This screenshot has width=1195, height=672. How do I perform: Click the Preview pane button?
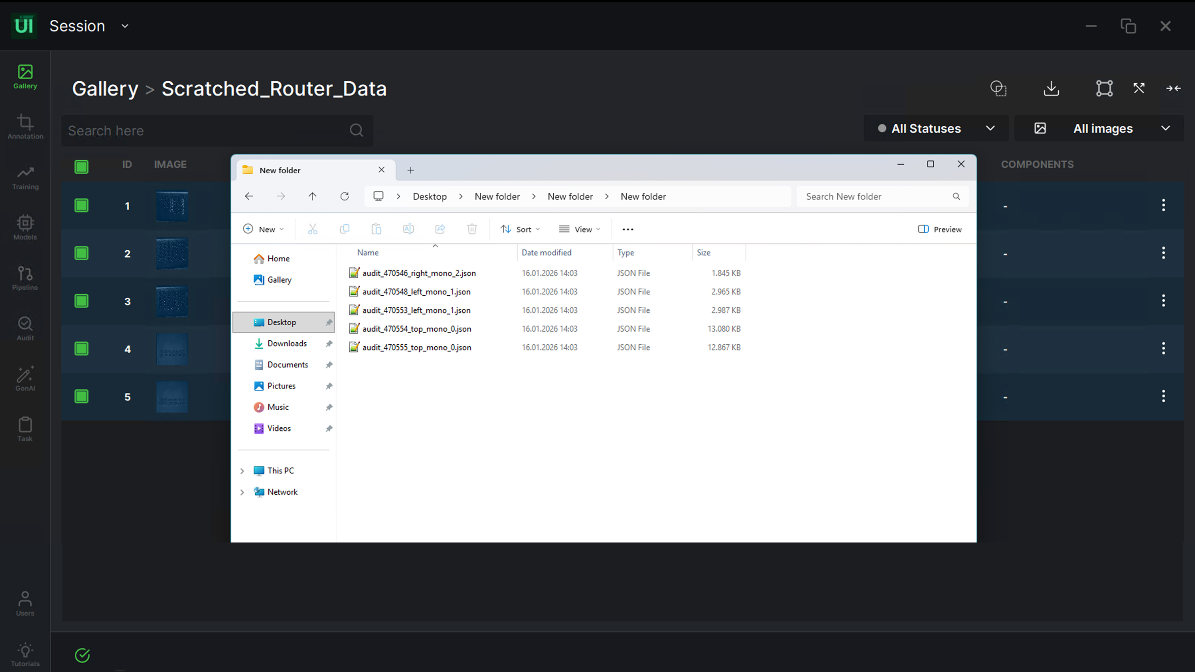[x=939, y=229]
